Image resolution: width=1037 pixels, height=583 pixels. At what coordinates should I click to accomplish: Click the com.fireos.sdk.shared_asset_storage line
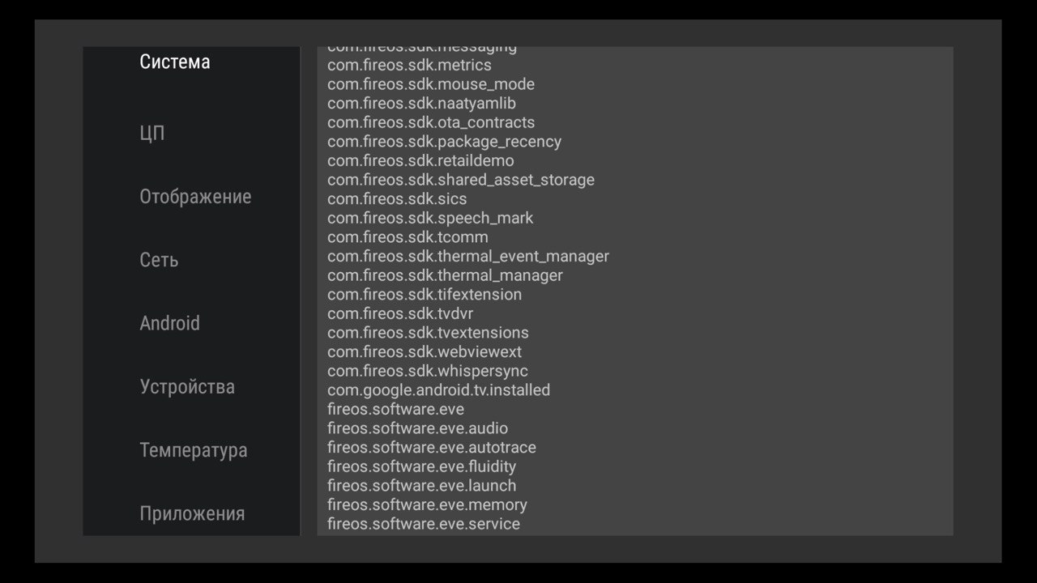[461, 180]
